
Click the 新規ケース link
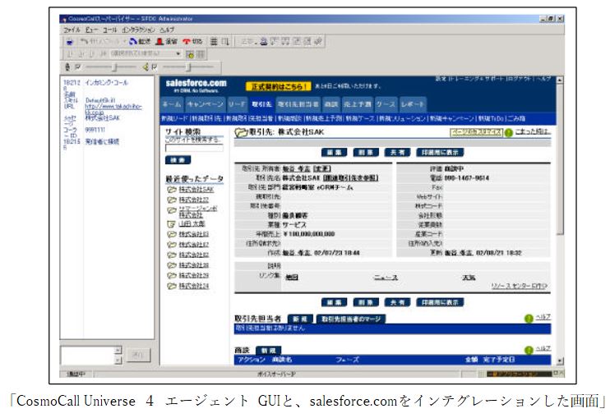360,118
